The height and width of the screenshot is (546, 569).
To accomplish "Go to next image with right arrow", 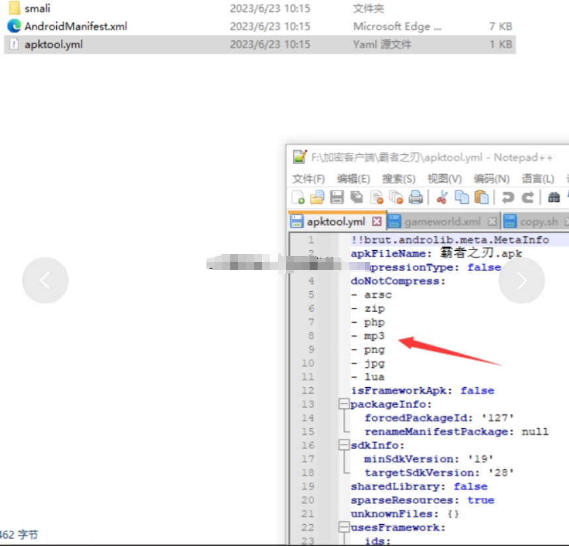I will click(x=521, y=281).
